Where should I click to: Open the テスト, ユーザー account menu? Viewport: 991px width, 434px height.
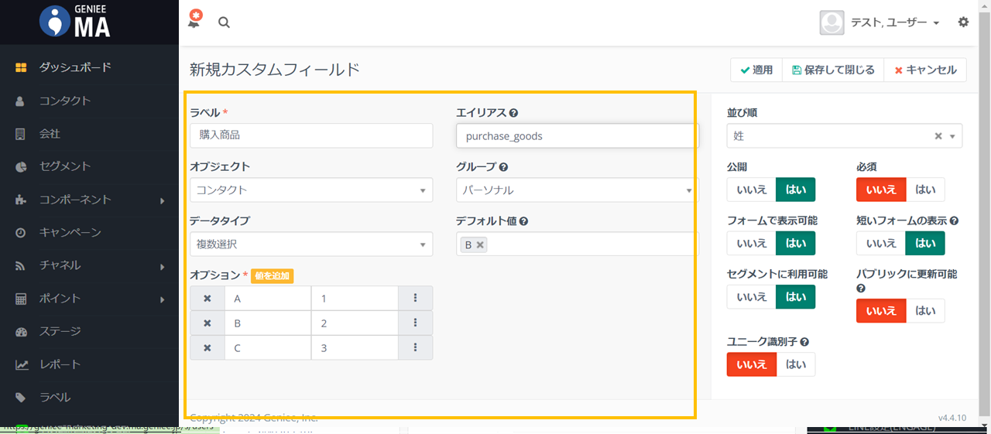(x=894, y=22)
